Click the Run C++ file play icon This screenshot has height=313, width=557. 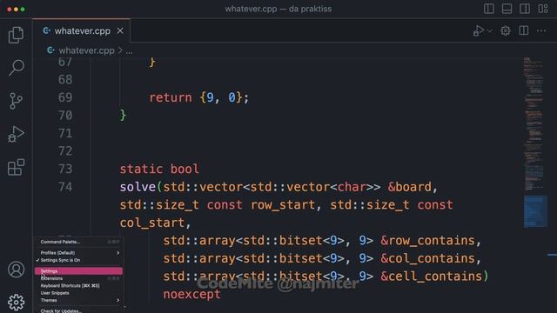(478, 31)
